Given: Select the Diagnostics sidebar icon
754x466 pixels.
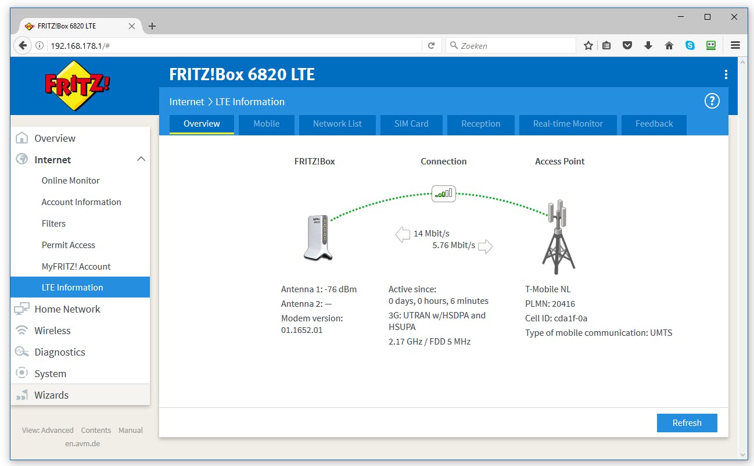Looking at the screenshot, I should (21, 352).
